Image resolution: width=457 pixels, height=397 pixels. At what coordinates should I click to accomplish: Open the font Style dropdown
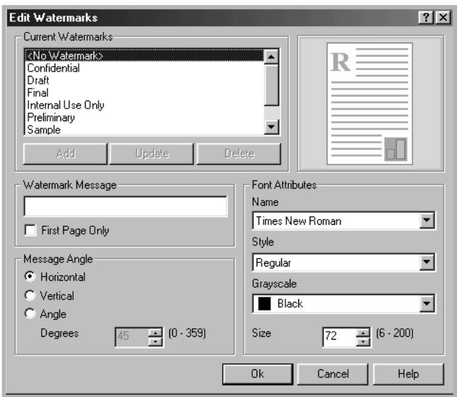click(x=427, y=262)
